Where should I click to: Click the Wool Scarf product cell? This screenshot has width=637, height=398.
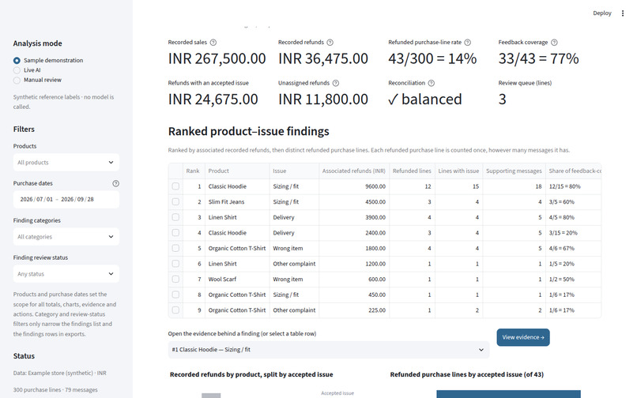click(237, 279)
